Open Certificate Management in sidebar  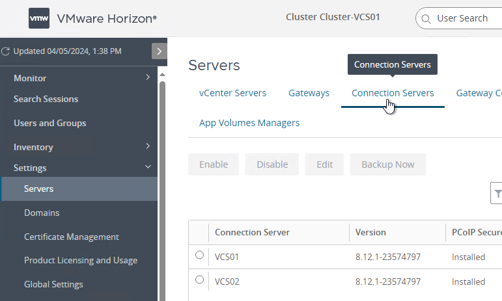click(x=72, y=237)
